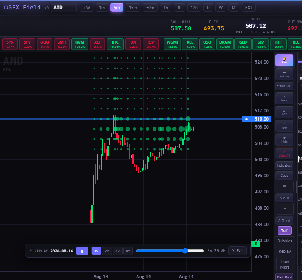Click the AMD ticker input field

pos(64,8)
